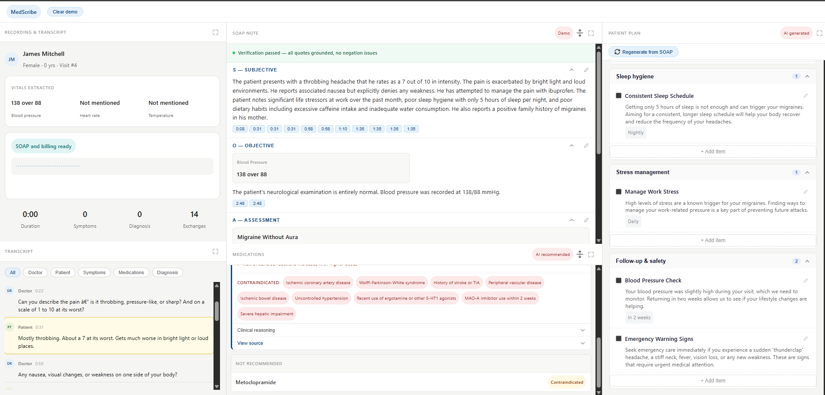The width and height of the screenshot is (825, 395).
Task: Open the Migraine Without Aura assessment
Action: [x=411, y=237]
